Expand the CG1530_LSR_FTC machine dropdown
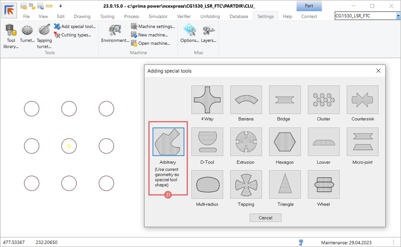 [x=398, y=16]
